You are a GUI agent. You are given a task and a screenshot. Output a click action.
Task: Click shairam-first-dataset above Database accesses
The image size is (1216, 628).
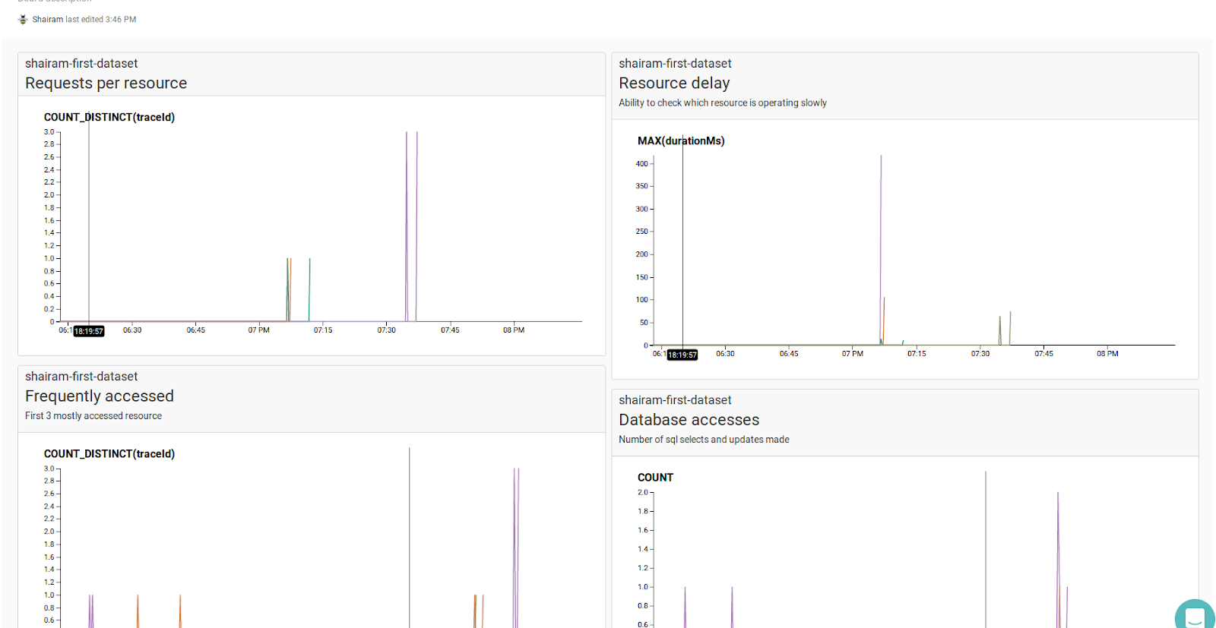pos(675,400)
